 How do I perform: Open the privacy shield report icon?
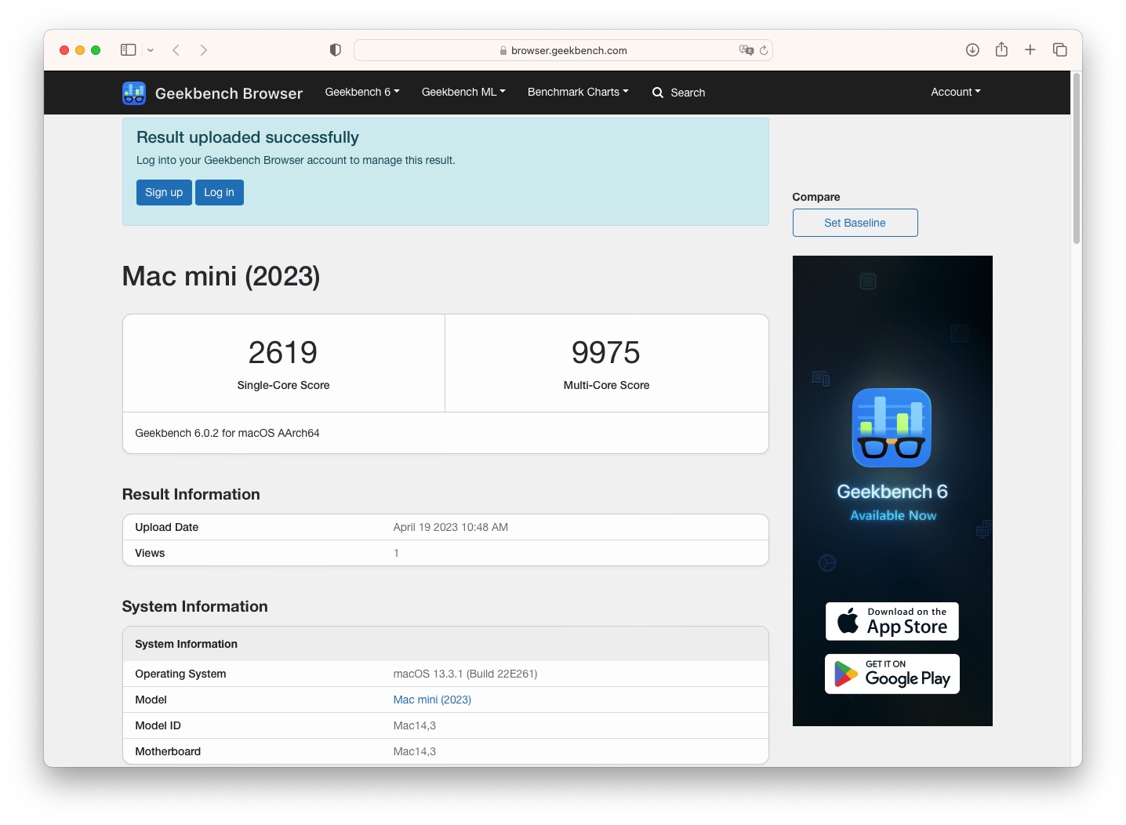[336, 50]
